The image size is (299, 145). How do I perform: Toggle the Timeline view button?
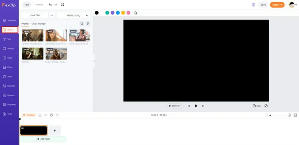(29, 115)
